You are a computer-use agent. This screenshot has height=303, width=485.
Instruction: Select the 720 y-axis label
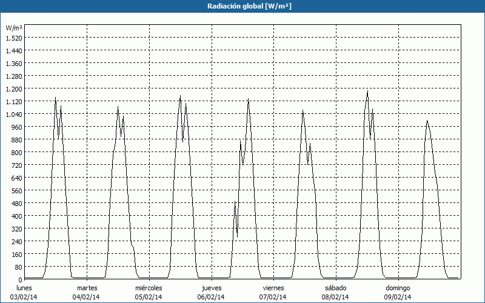(17, 165)
